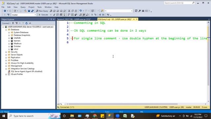Click the Navigate Backward circle icon

point(5,11)
